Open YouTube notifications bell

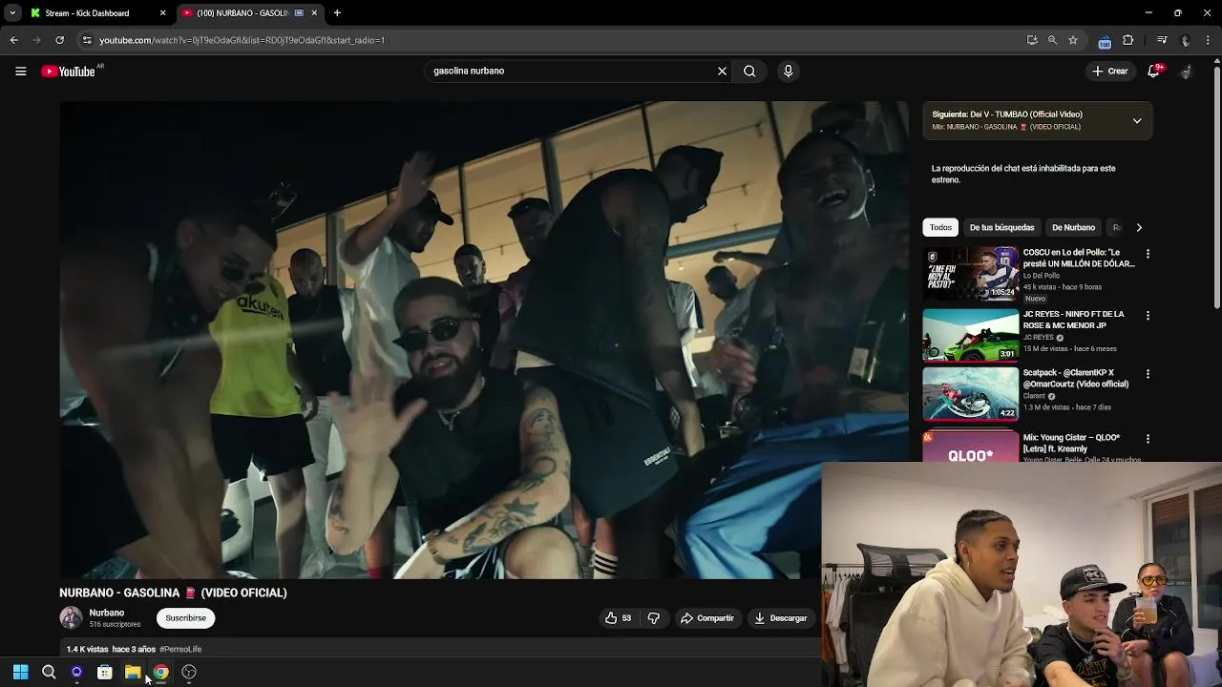[x=1153, y=71]
